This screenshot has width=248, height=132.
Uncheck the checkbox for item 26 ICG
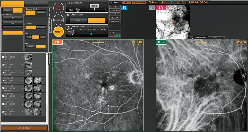coord(3,57)
